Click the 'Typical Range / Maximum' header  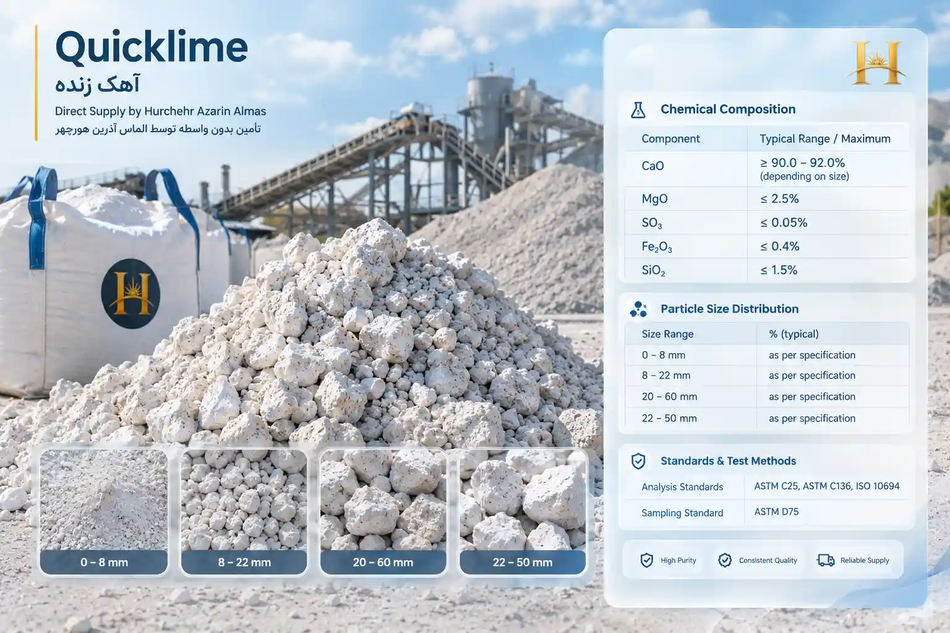[x=825, y=139]
